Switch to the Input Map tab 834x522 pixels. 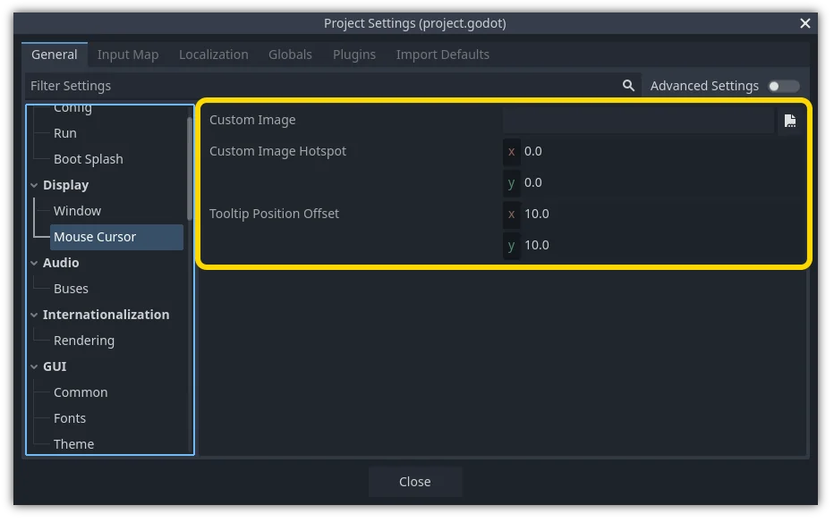[x=128, y=55]
